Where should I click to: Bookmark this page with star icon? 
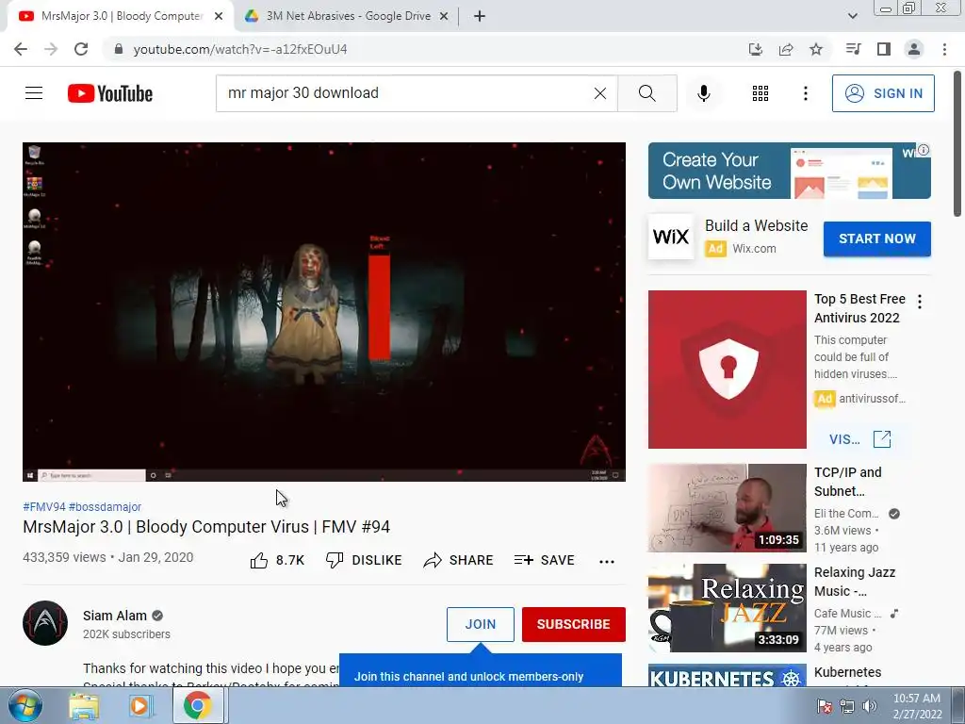point(816,49)
